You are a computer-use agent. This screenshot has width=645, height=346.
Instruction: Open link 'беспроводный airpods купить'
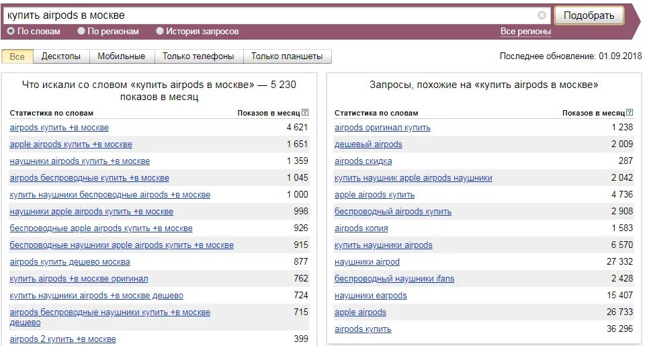point(393,212)
